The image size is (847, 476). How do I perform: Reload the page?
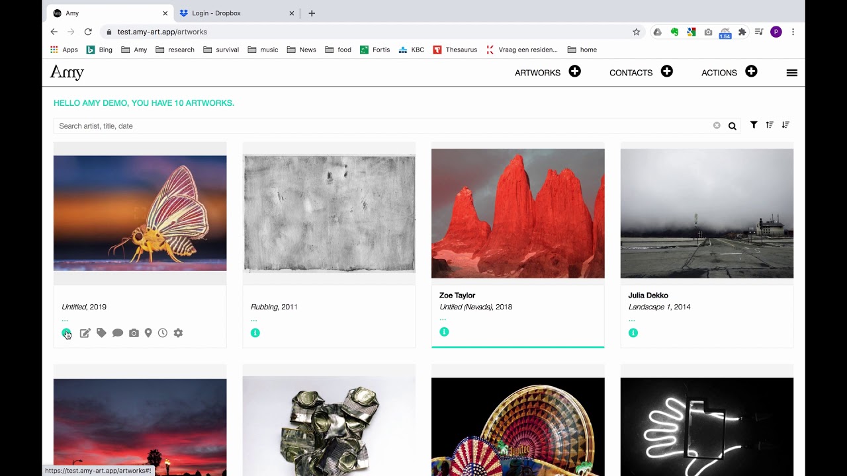[88, 32]
